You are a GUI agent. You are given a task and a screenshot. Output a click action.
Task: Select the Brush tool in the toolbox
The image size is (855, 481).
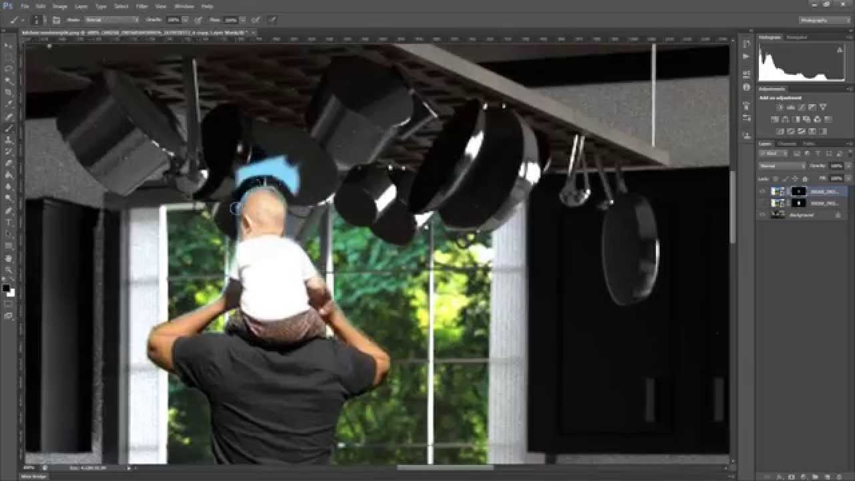click(9, 128)
